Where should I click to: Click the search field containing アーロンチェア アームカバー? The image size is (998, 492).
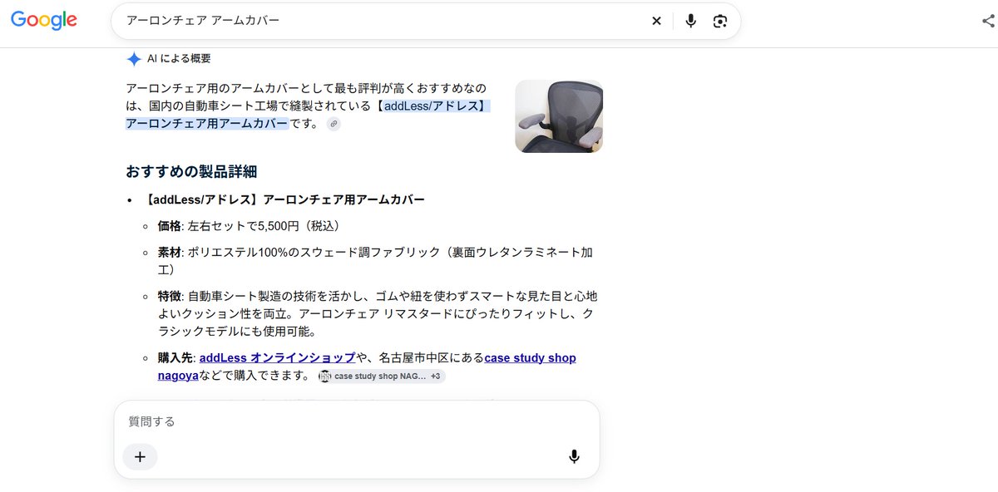383,21
